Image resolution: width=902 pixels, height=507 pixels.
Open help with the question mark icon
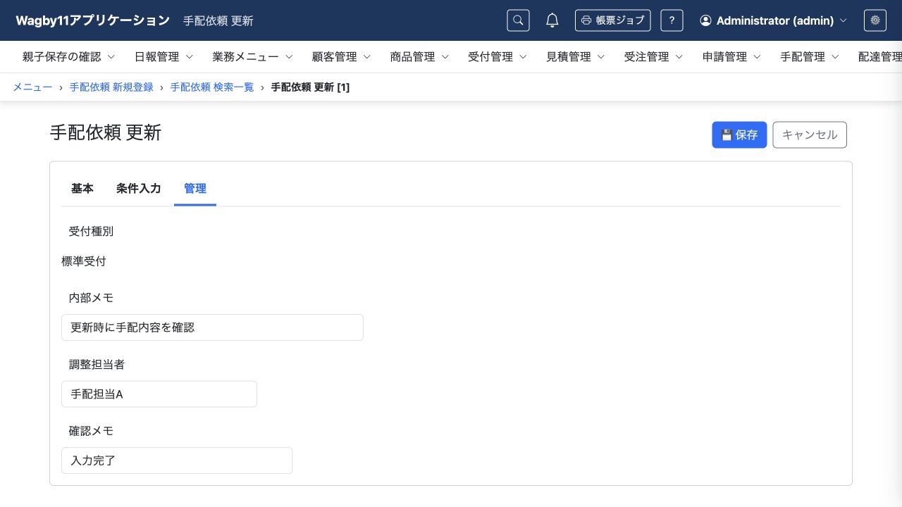pos(672,20)
